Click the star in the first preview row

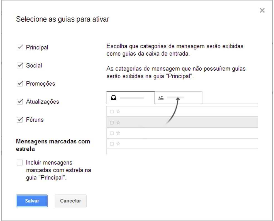click(x=118, y=111)
